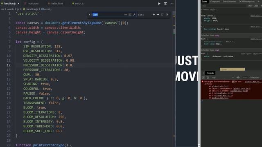The height and width of the screenshot is (147, 262).
Task: Click the red error icon in console
Action: coord(203,82)
